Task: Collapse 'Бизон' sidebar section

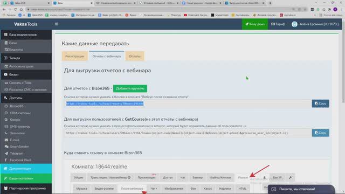Action: [26, 74]
